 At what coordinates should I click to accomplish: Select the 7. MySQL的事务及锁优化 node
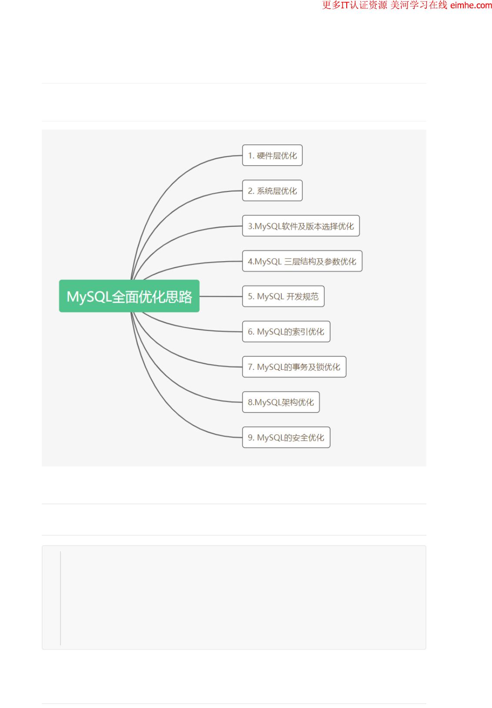(294, 367)
